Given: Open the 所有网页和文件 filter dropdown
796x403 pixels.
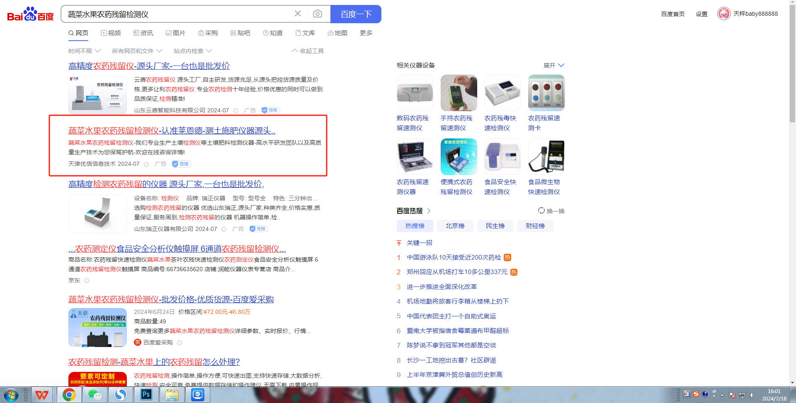Looking at the screenshot, I should 137,51.
